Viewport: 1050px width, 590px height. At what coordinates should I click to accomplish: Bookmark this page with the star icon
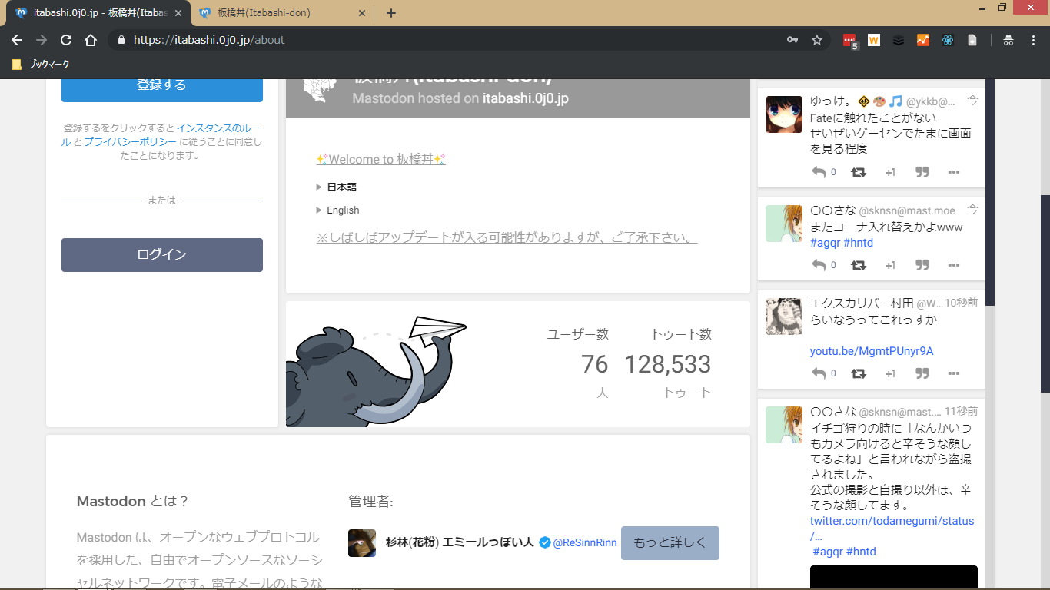click(817, 40)
